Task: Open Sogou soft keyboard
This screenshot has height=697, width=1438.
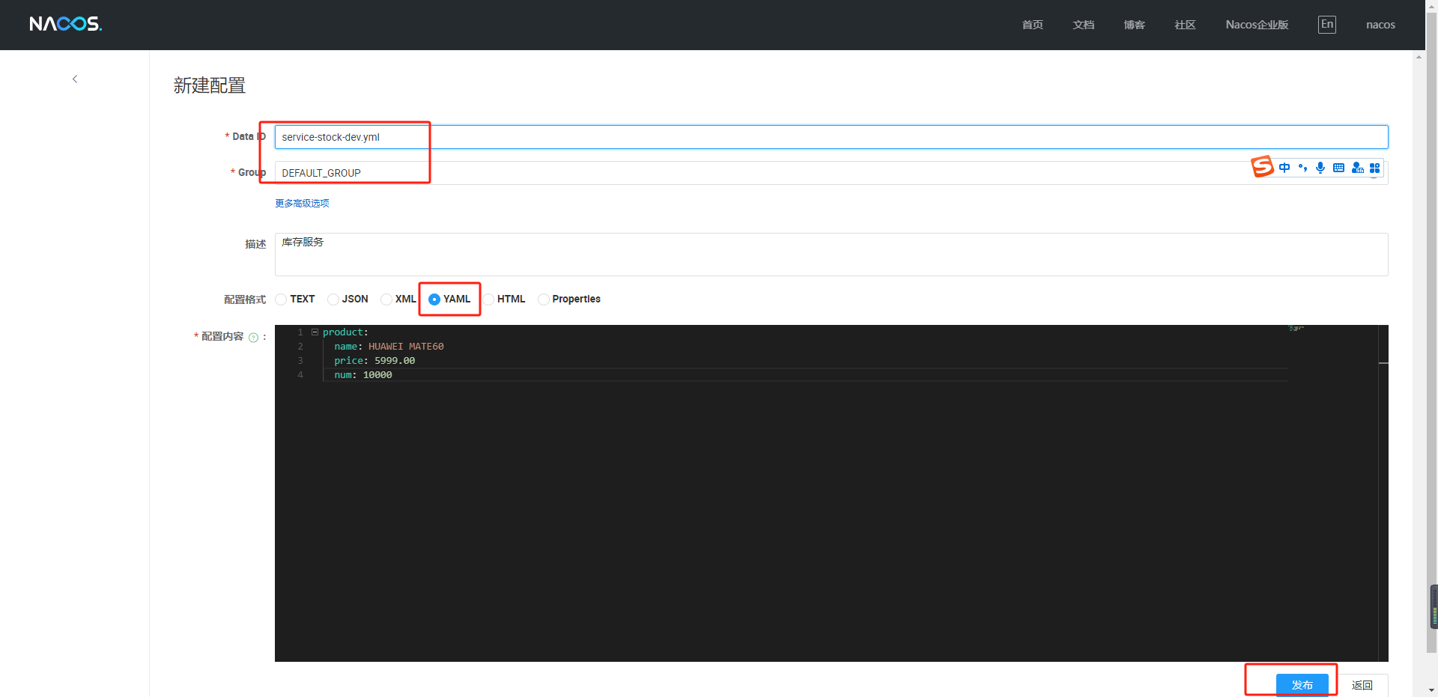Action: [x=1338, y=168]
